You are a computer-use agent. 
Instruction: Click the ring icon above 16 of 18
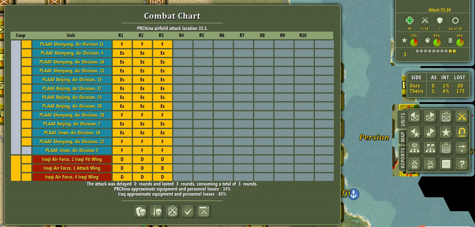pyautogui.click(x=455, y=21)
